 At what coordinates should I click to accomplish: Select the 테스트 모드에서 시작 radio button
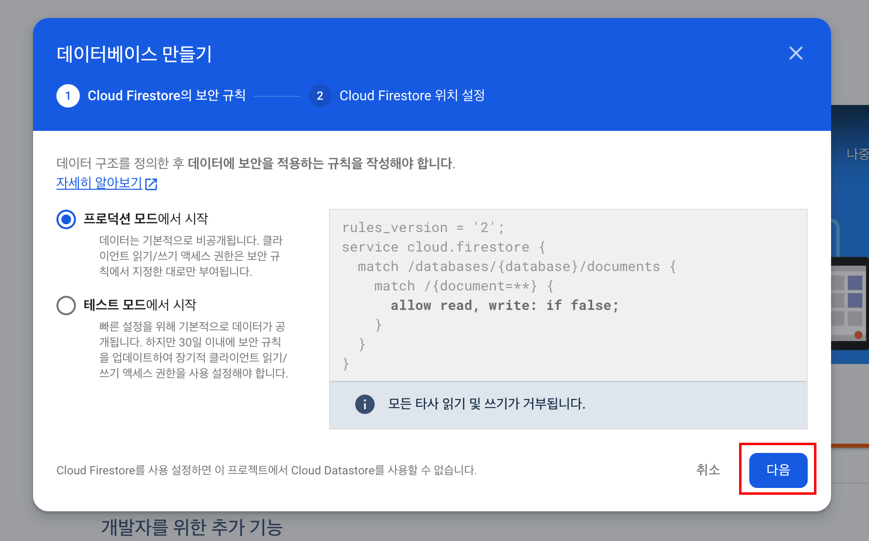click(x=66, y=306)
